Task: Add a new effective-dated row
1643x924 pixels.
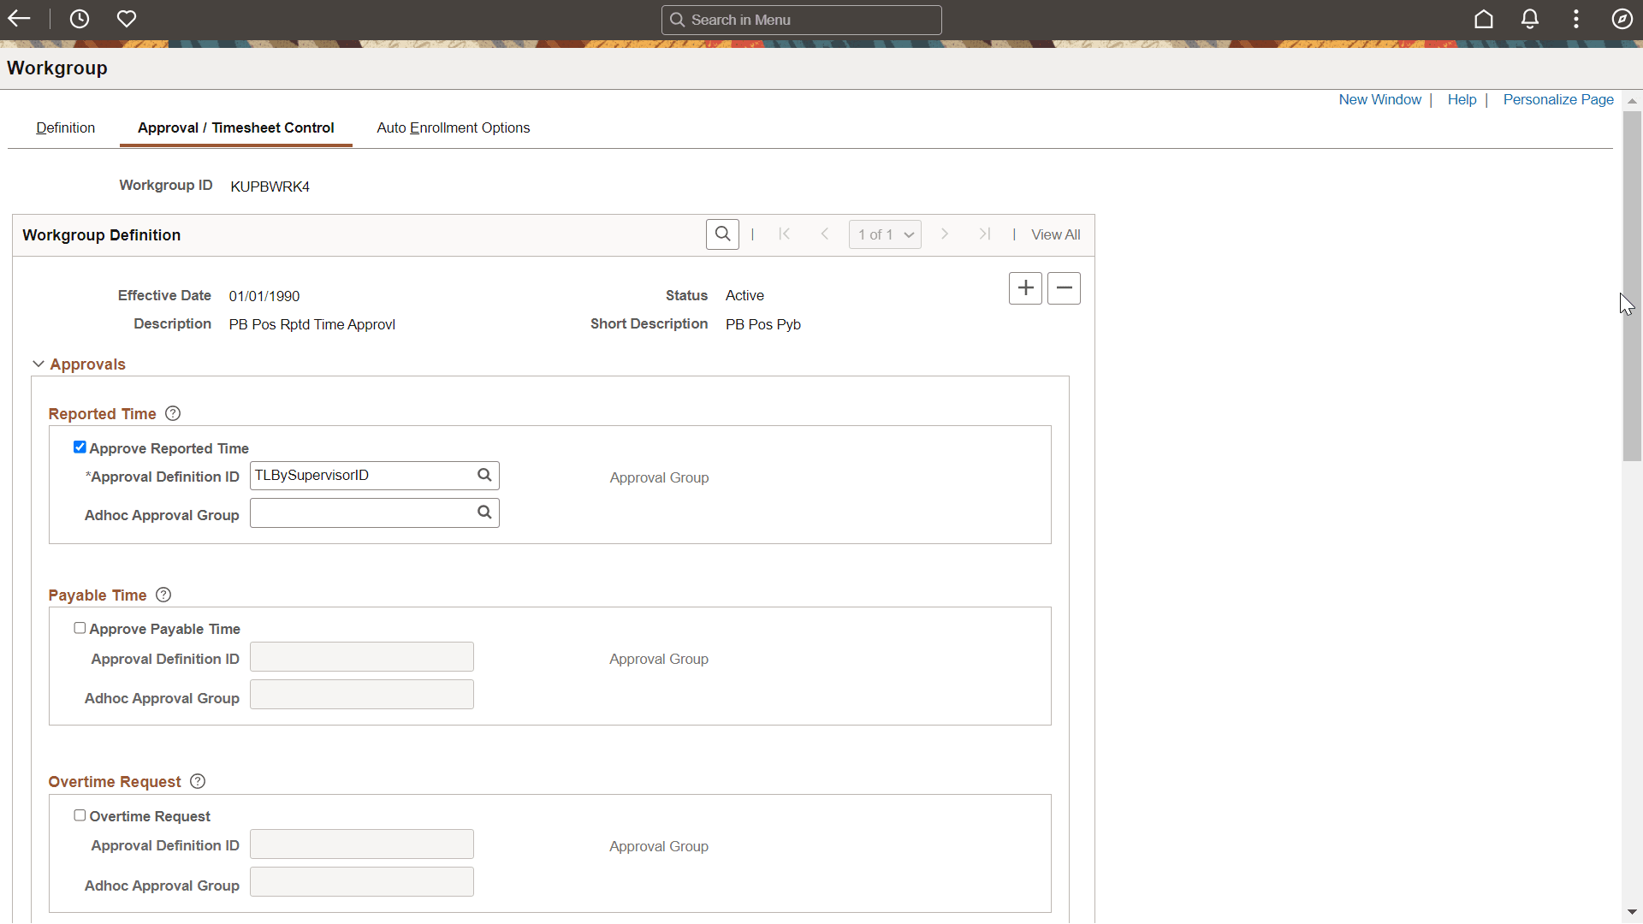Action: pos(1025,288)
